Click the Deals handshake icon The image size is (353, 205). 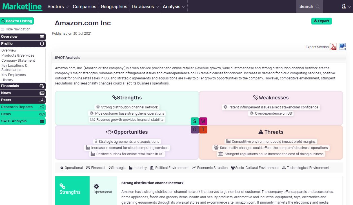click(42, 114)
